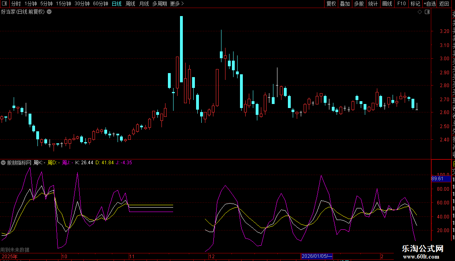Viewport: 455px width, 261px height.
Task: Add stock with +自选 button
Action: click(430, 4)
